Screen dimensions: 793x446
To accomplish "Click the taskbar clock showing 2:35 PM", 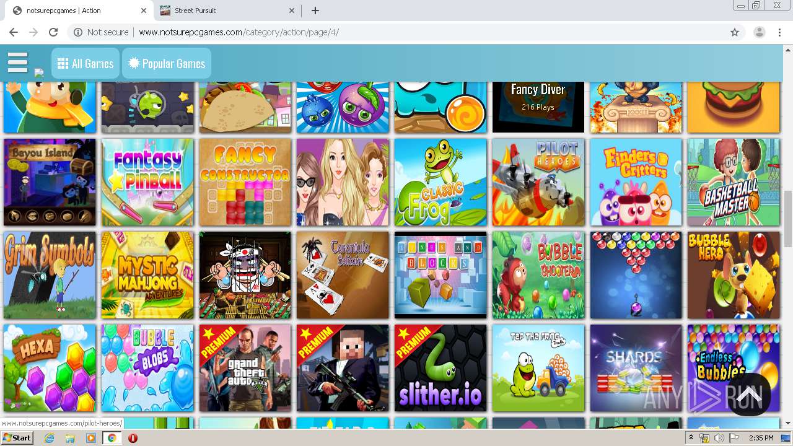I will pyautogui.click(x=761, y=438).
